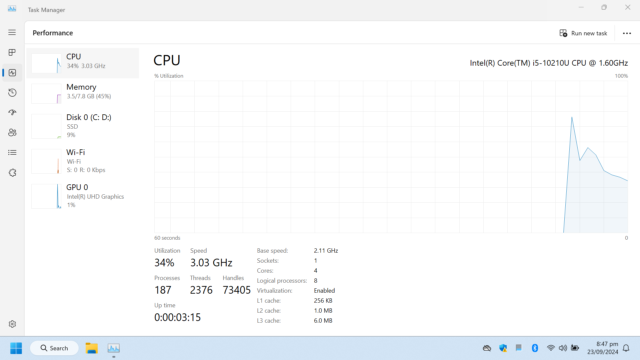Click the 3.03 GHz speed value
The image size is (640, 360).
point(211,263)
